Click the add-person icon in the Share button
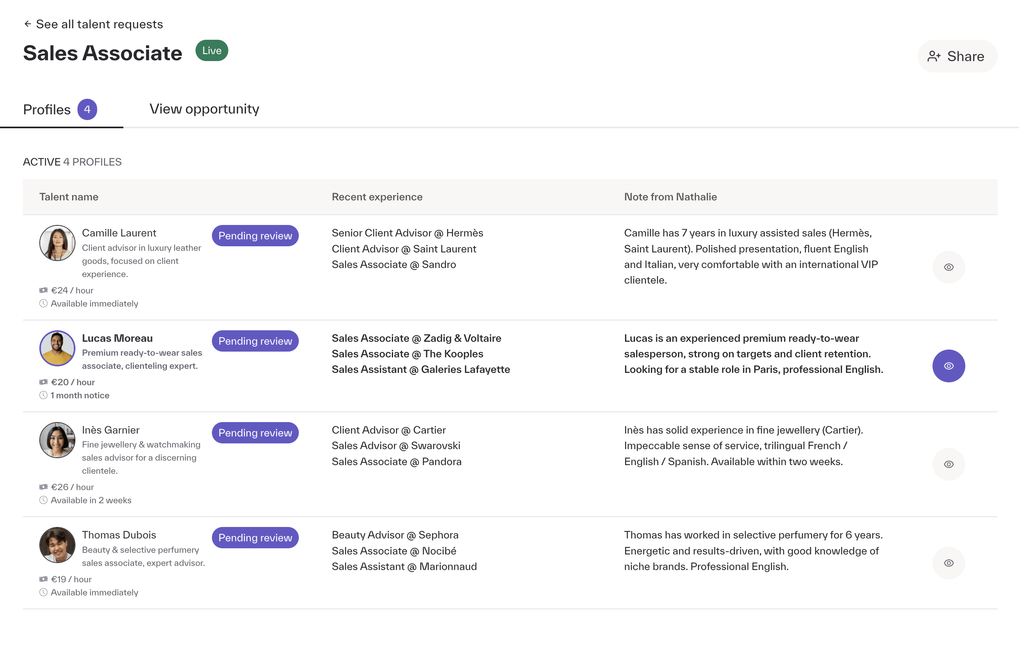This screenshot has height=645, width=1019. click(934, 56)
